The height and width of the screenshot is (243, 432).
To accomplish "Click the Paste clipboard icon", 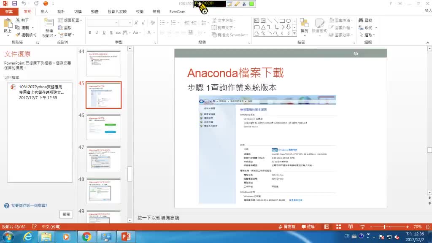I will (x=8, y=24).
